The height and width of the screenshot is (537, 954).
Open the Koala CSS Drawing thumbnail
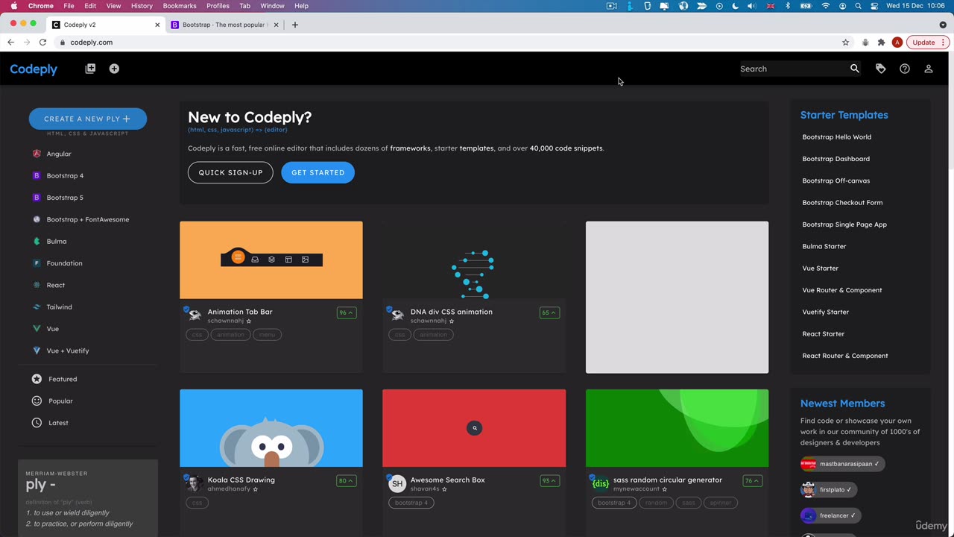tap(271, 428)
